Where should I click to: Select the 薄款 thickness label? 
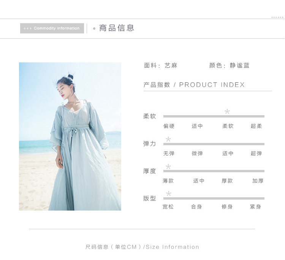168,181
